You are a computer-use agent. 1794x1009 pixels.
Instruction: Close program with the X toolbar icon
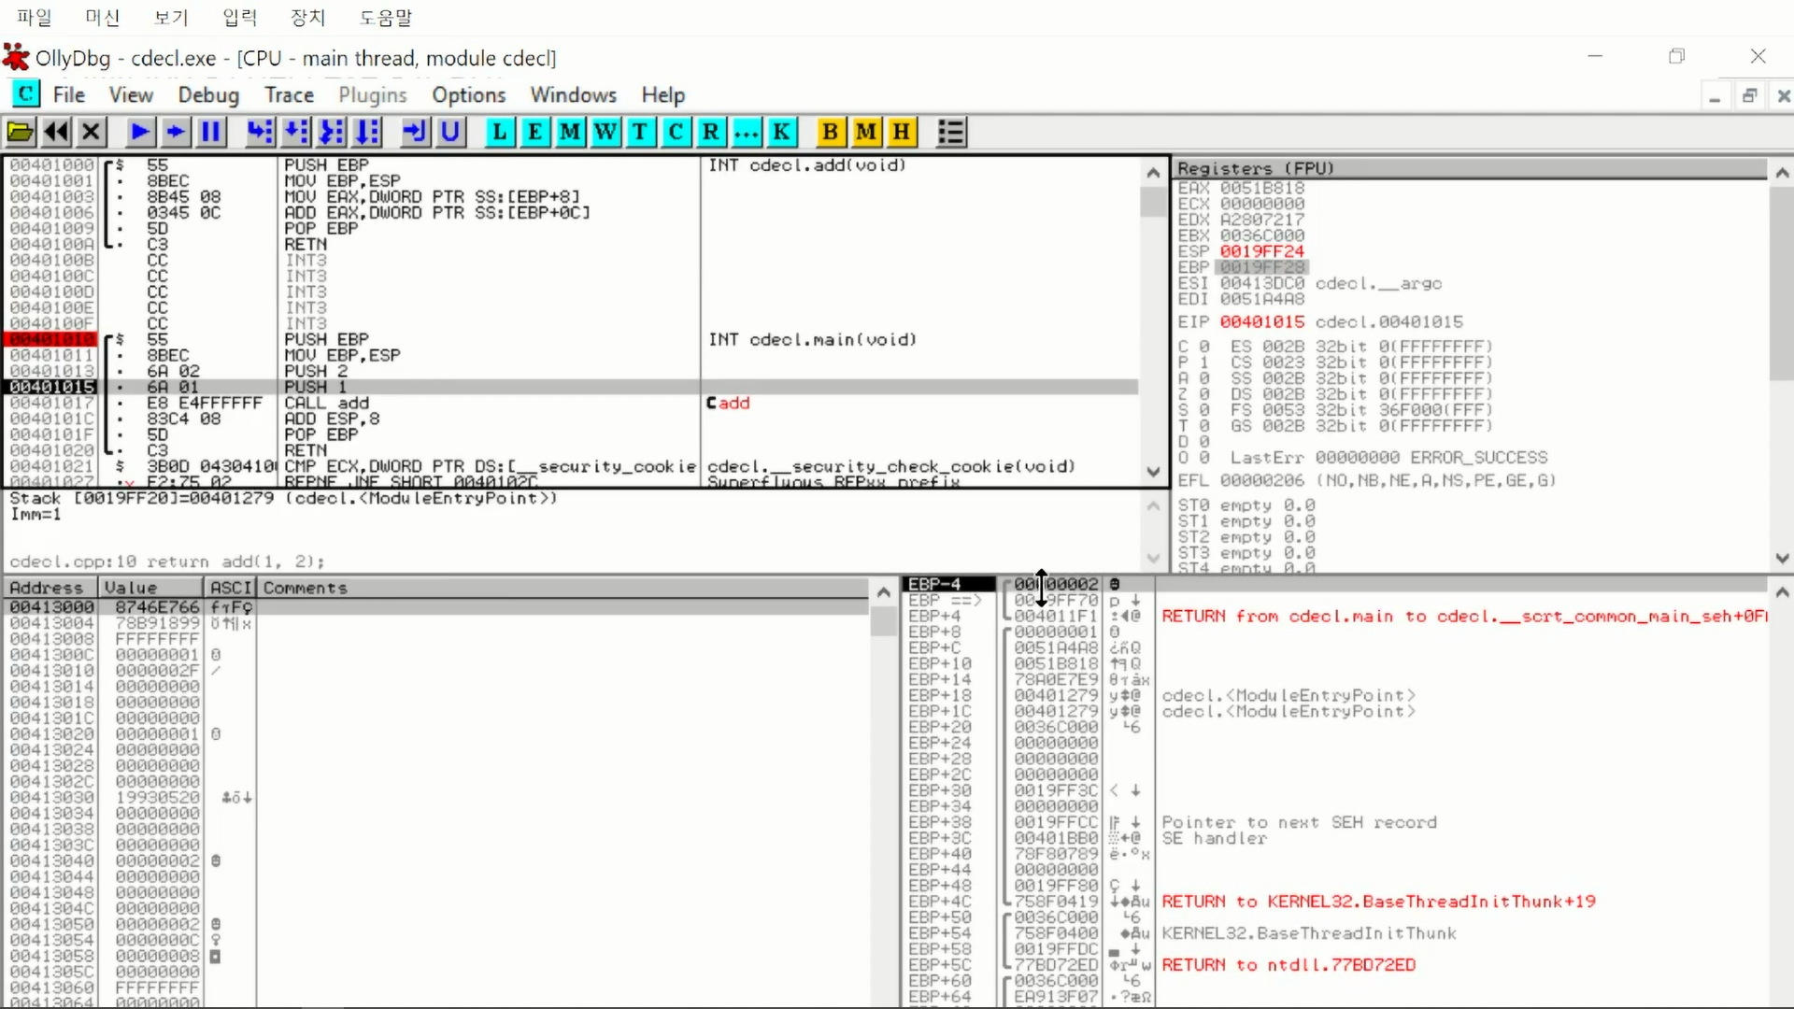point(91,132)
